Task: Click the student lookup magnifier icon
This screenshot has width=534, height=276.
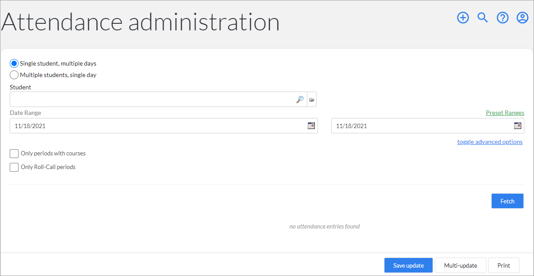Action: [300, 99]
